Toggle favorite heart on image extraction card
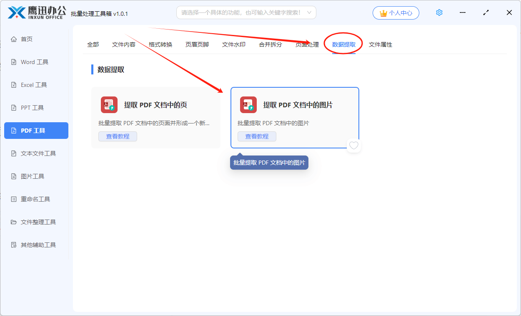The height and width of the screenshot is (316, 521). (x=353, y=146)
